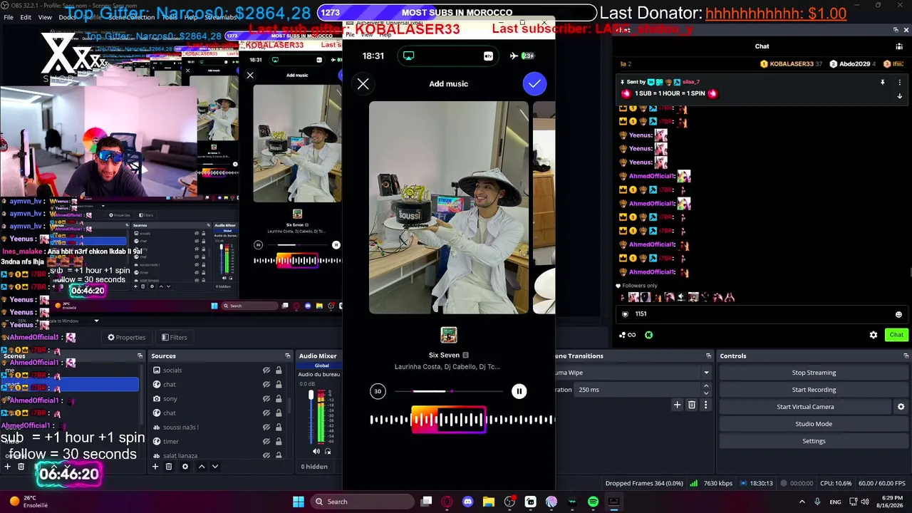Open OBS Settings from Controls
The width and height of the screenshot is (912, 513).
click(814, 441)
